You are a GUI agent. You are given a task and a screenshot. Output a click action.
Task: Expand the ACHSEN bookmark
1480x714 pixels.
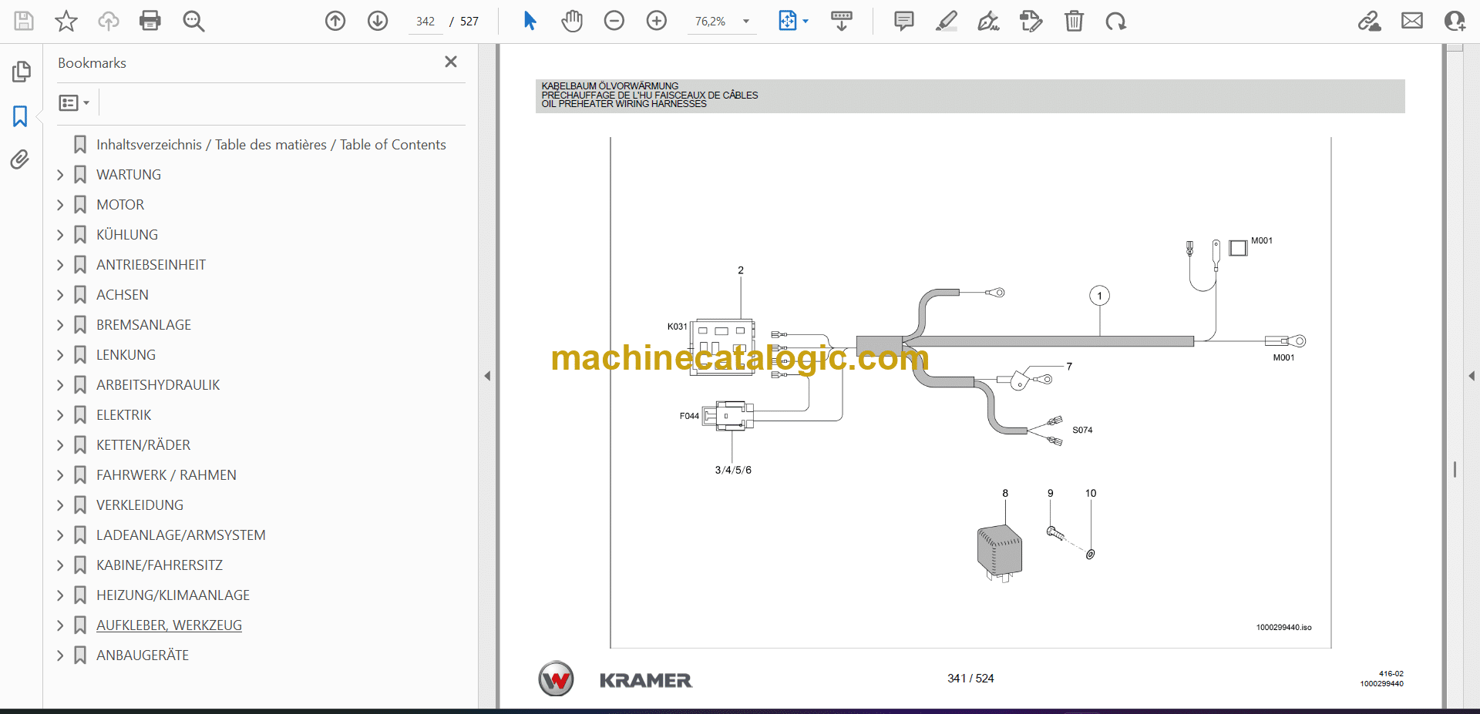[x=60, y=295]
